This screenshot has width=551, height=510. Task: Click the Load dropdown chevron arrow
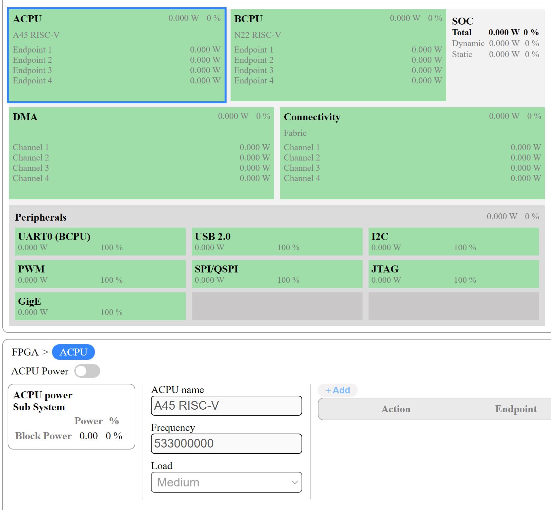tap(294, 482)
